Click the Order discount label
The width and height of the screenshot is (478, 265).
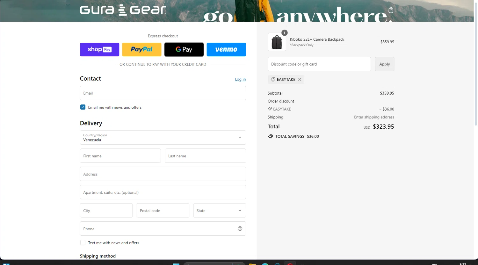[x=281, y=101]
